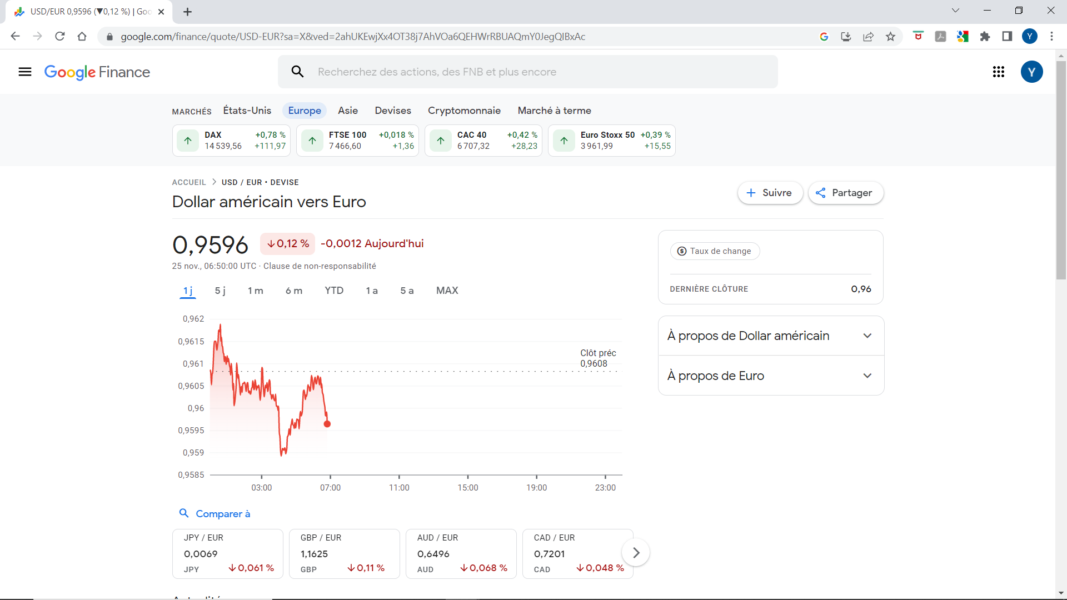Image resolution: width=1067 pixels, height=600 pixels.
Task: Click the share page icon in address bar
Action: tap(868, 37)
